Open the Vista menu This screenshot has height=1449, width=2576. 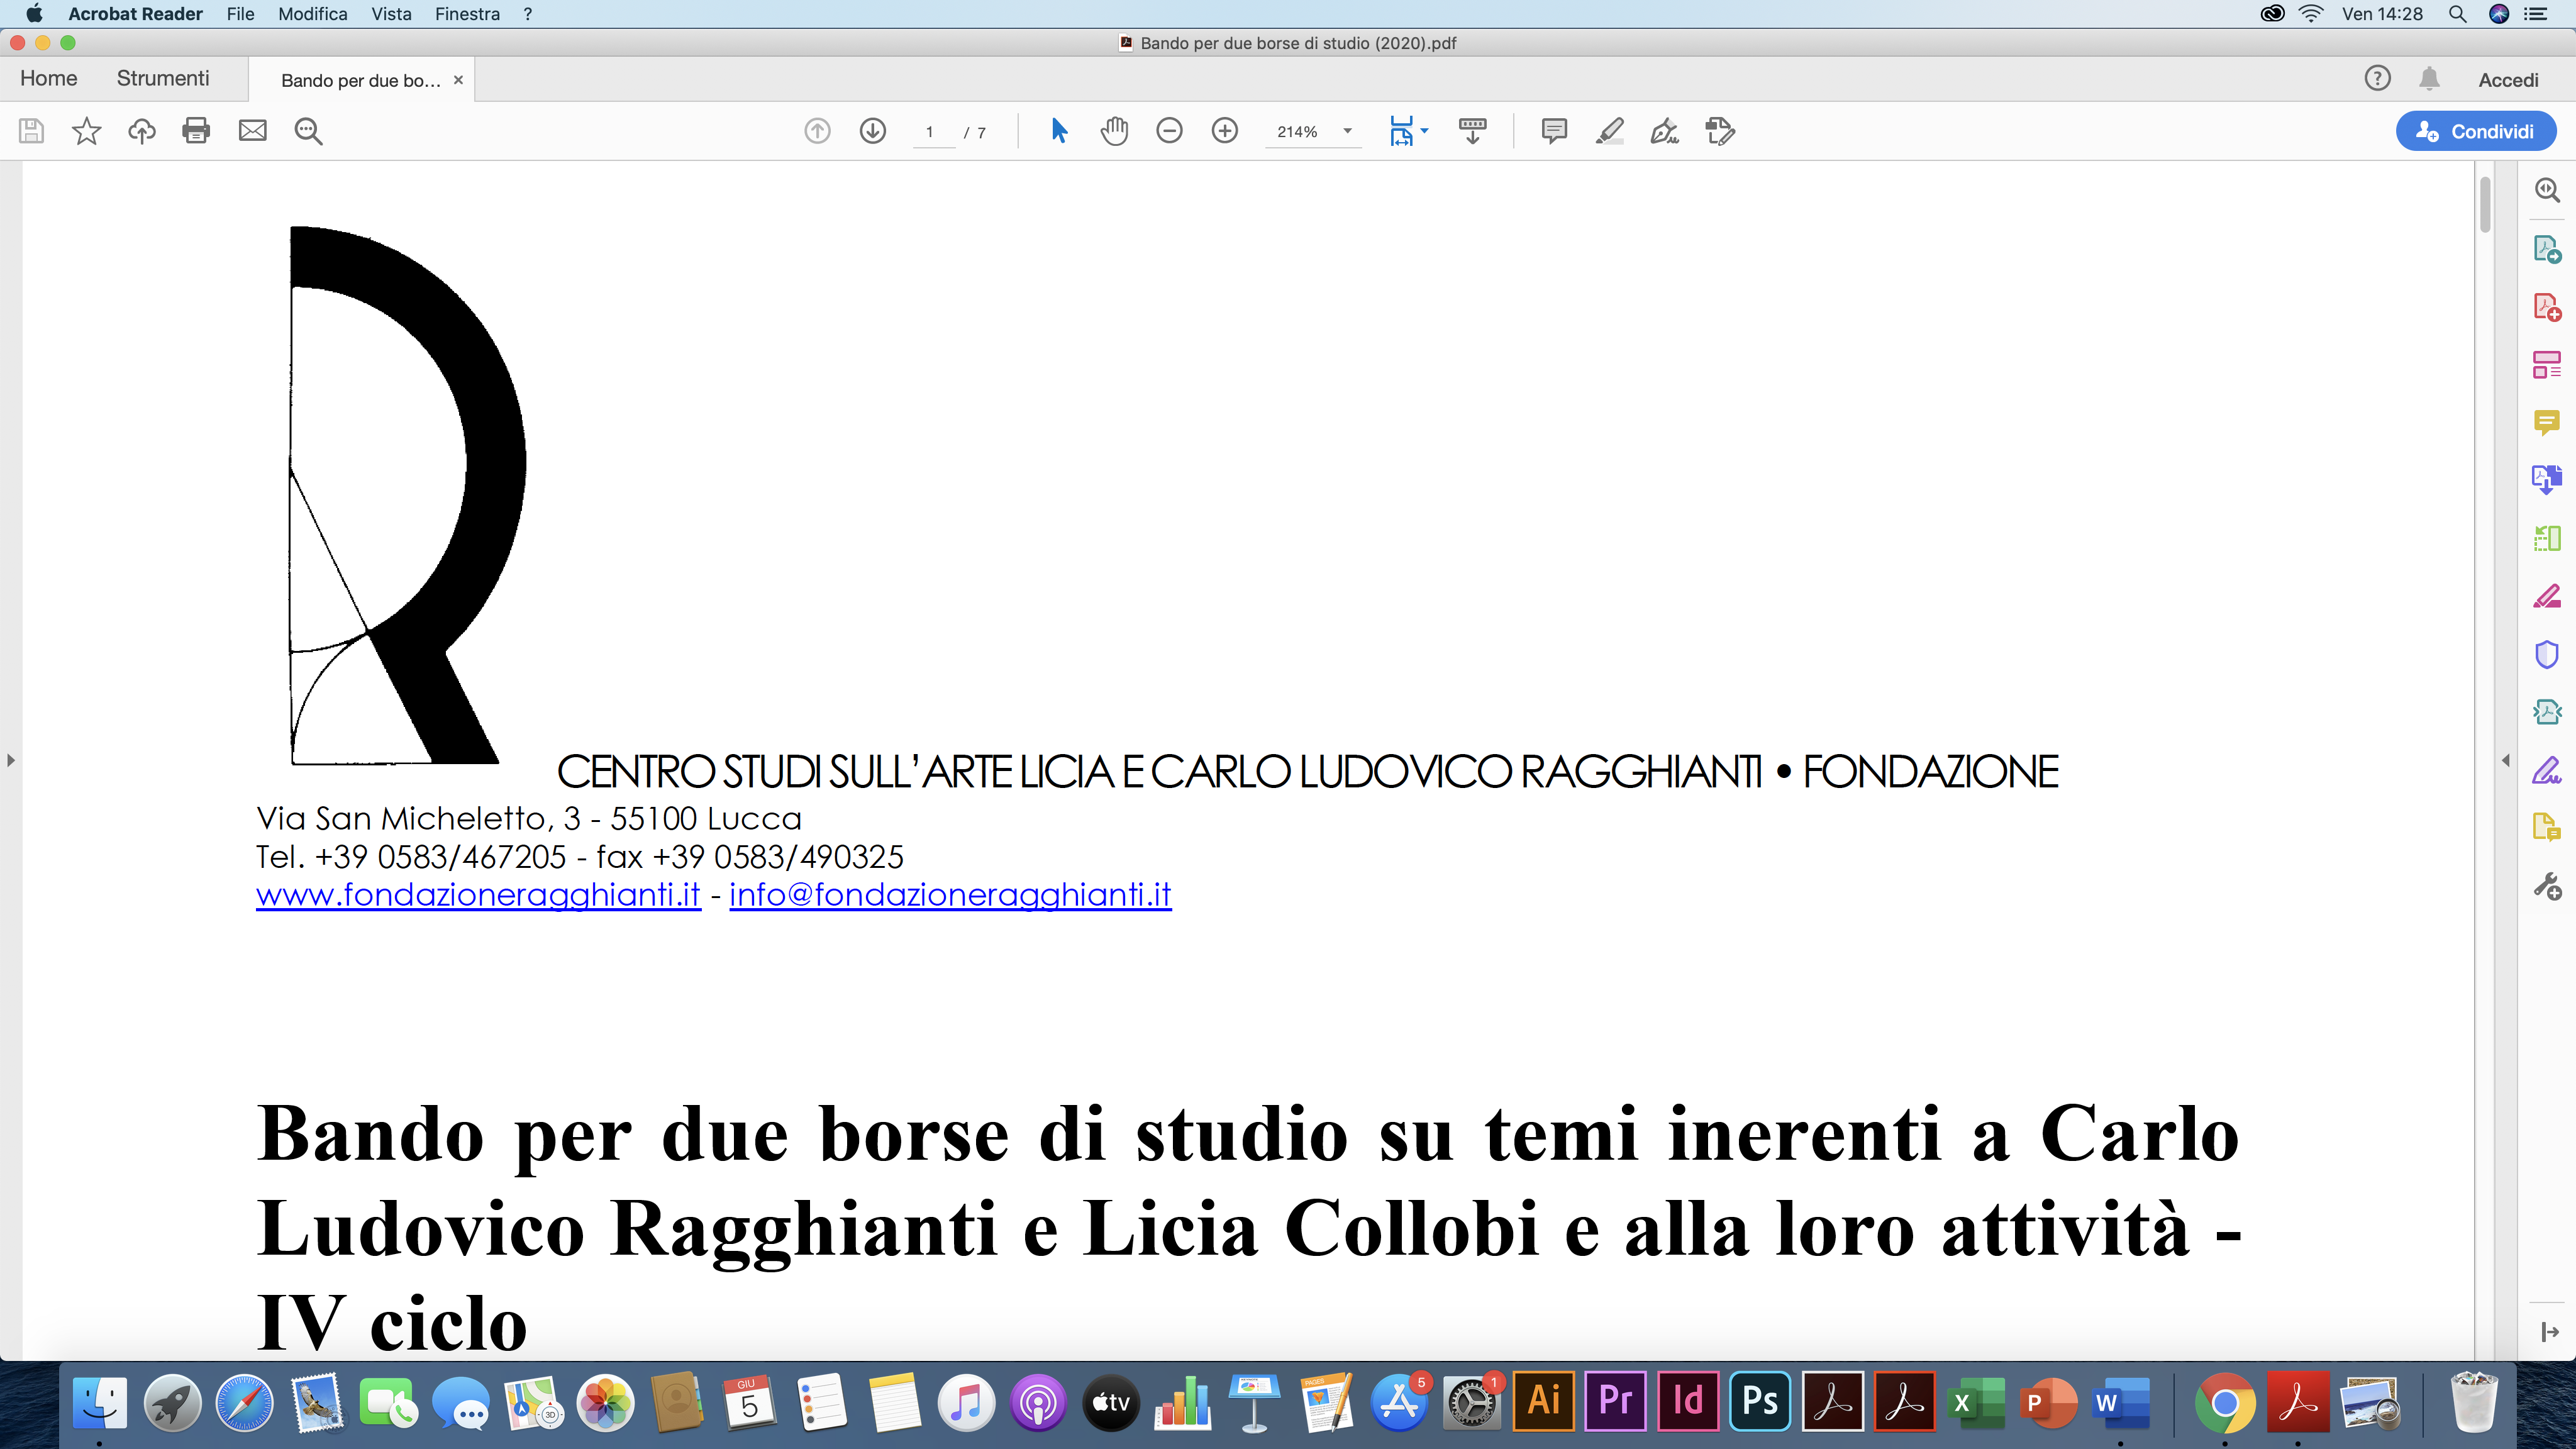[391, 14]
